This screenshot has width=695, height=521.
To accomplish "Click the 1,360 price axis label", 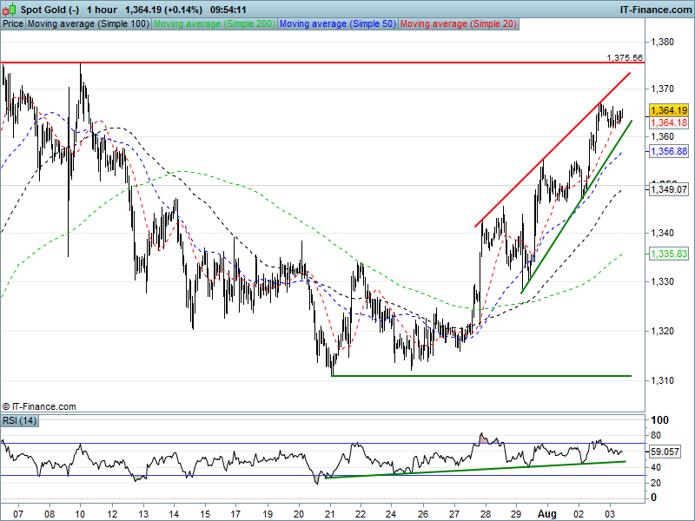I will tap(662, 136).
